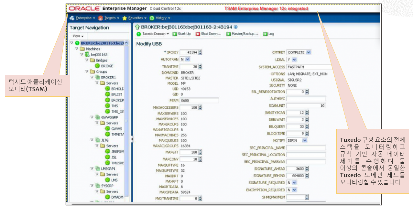Collapse the Groups tree node
The height and width of the screenshot is (206, 413).
87,72
